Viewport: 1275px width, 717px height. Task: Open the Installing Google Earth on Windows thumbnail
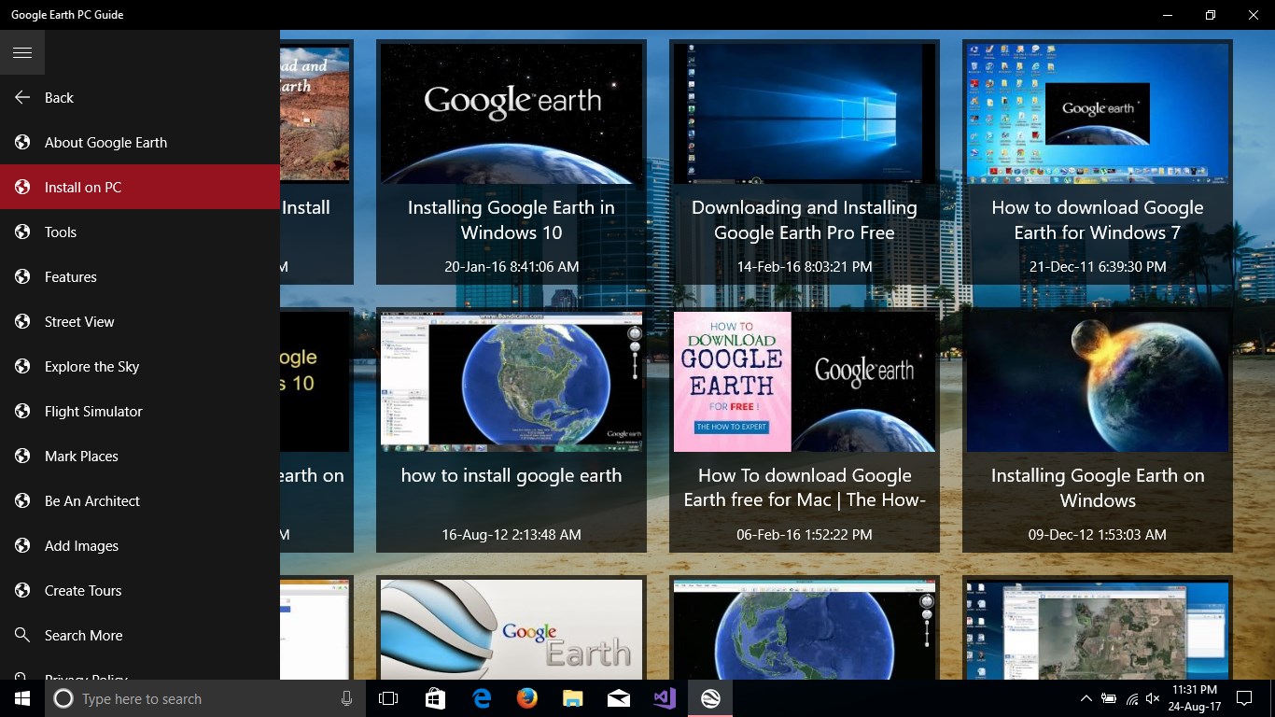point(1098,382)
